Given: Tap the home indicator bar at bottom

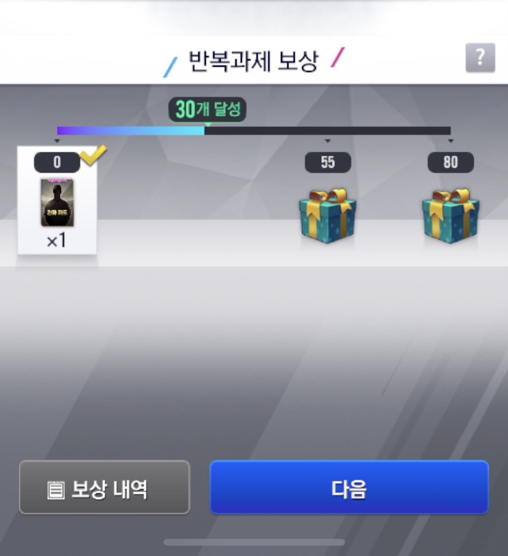Looking at the screenshot, I should 254,542.
